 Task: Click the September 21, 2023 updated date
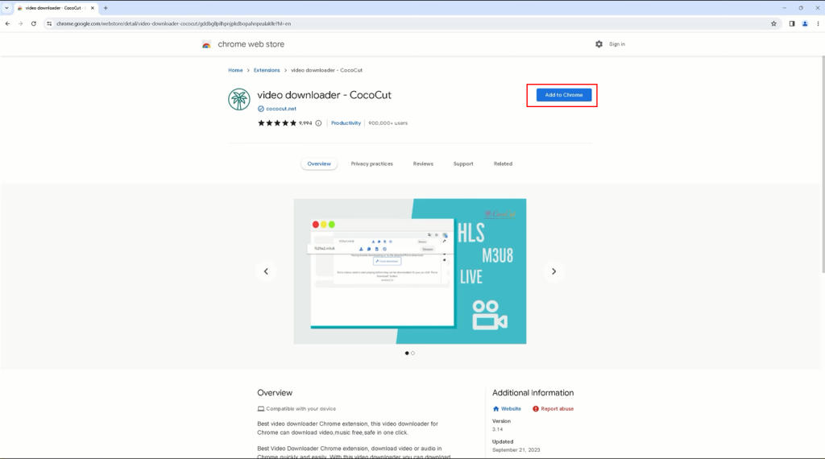pos(516,450)
